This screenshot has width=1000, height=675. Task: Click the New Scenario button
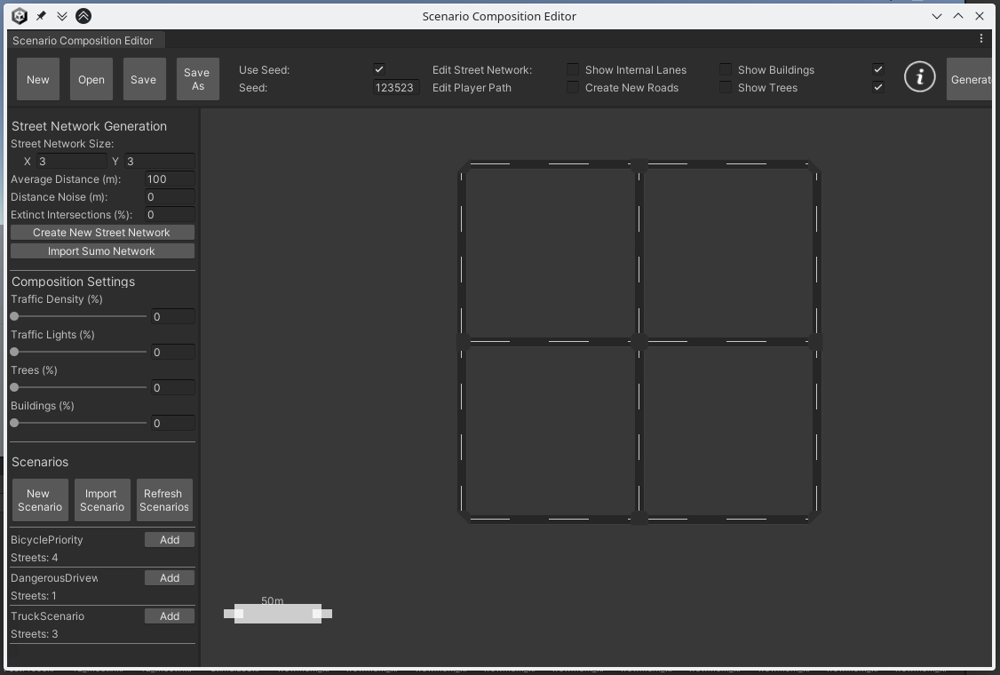pyautogui.click(x=40, y=500)
